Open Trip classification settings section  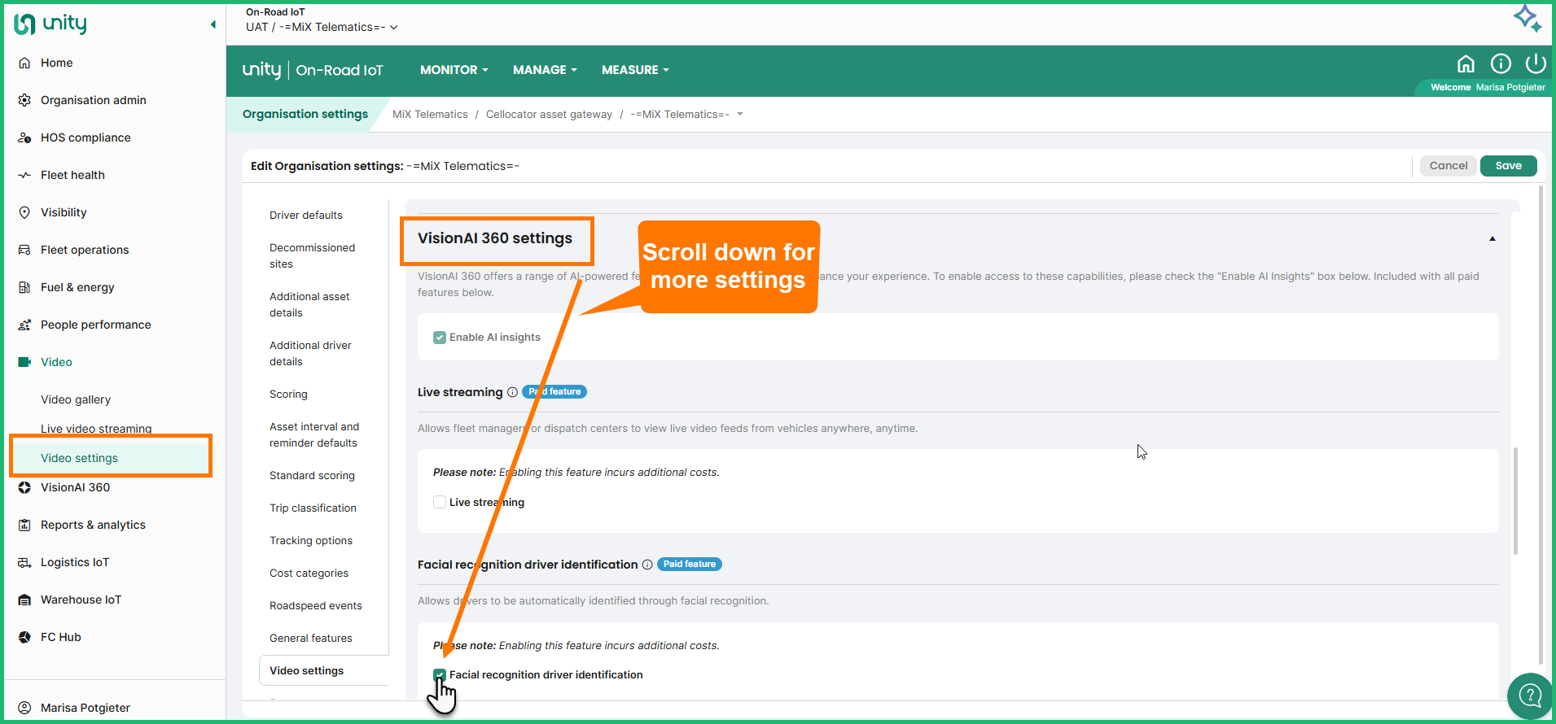pyautogui.click(x=313, y=508)
